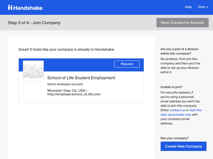Click the Demo employer account description
Image resolution: width=213 pixels, height=159 pixels.
tap(65, 84)
